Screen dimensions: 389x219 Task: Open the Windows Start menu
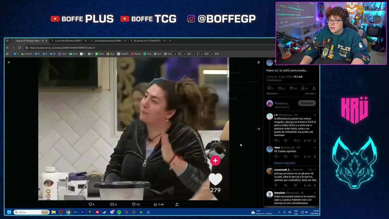pos(9,212)
